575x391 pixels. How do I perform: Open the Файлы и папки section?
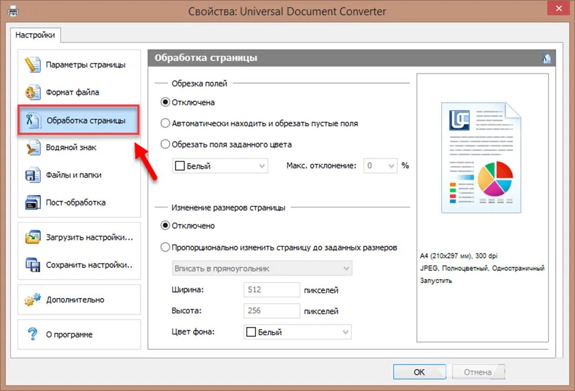click(79, 175)
